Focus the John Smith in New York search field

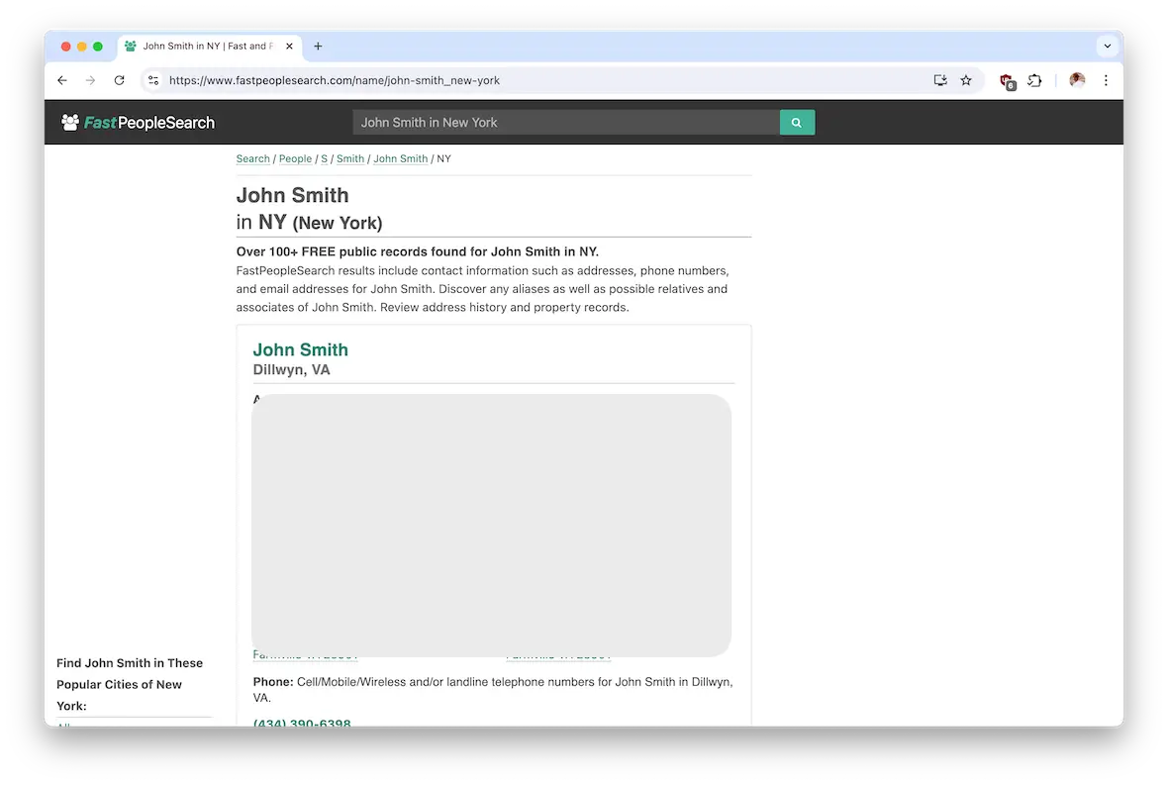point(566,122)
